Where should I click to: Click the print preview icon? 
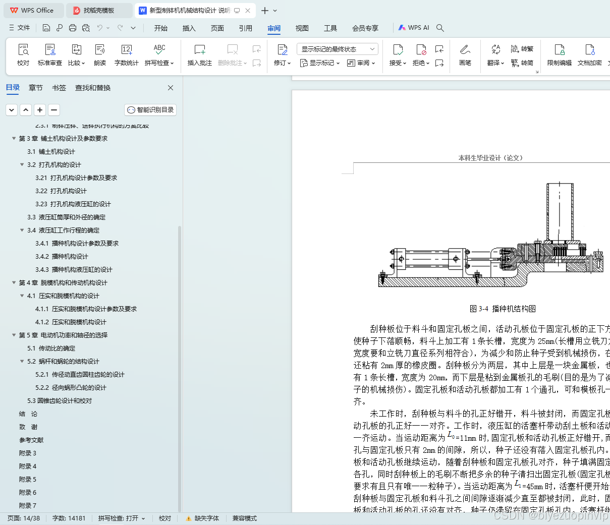click(86, 28)
